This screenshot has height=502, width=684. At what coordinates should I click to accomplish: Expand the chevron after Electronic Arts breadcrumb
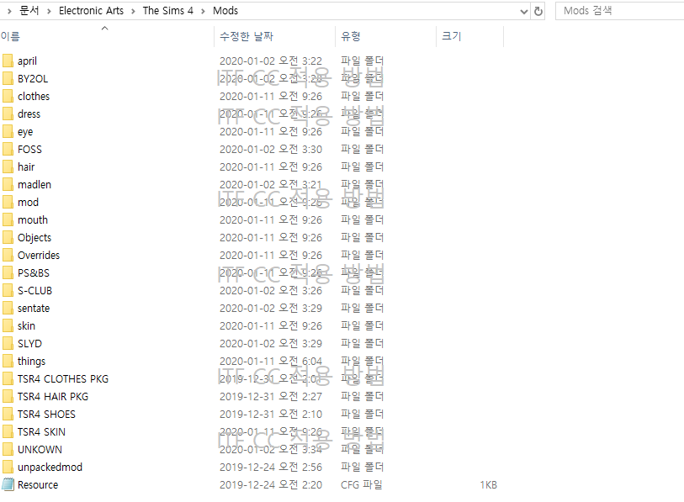pyautogui.click(x=133, y=11)
